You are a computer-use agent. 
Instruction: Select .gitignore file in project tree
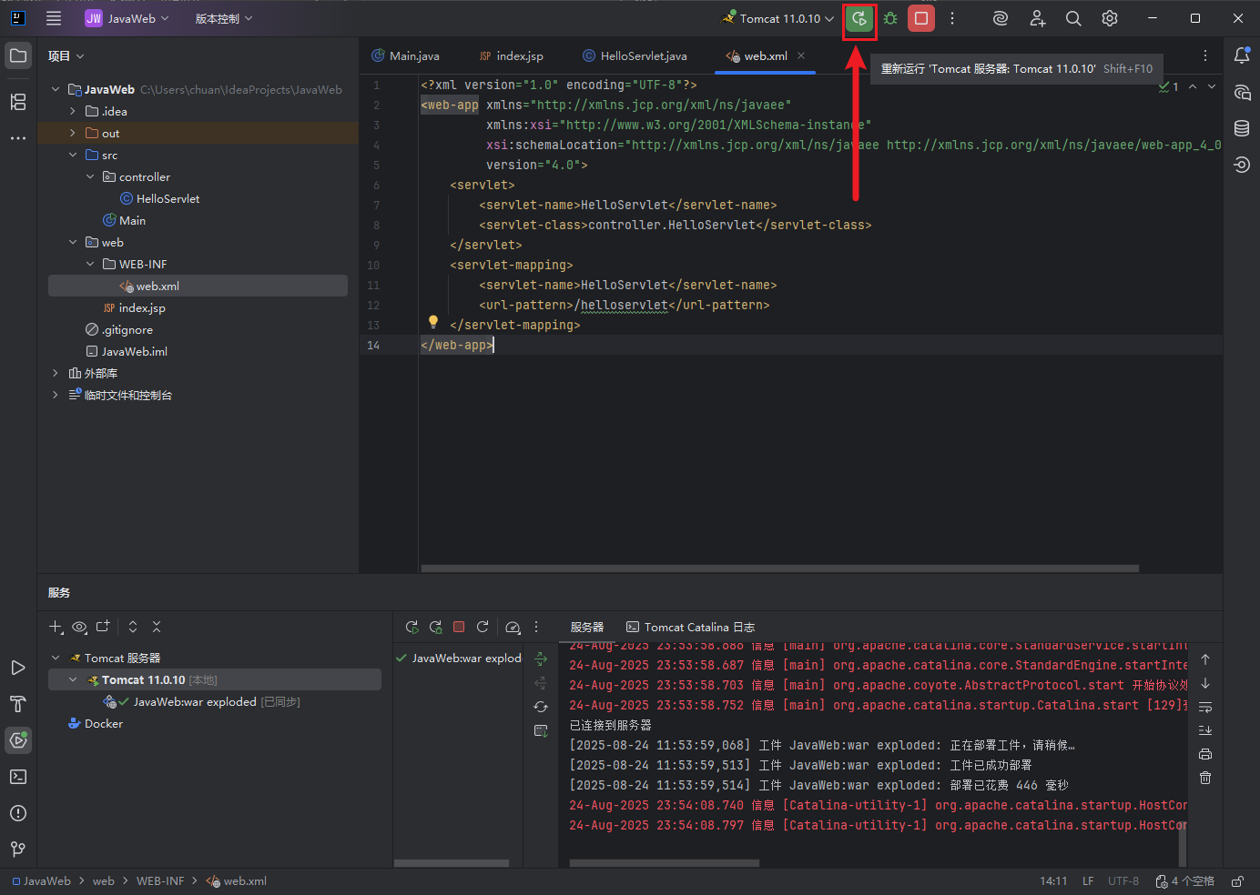118,329
